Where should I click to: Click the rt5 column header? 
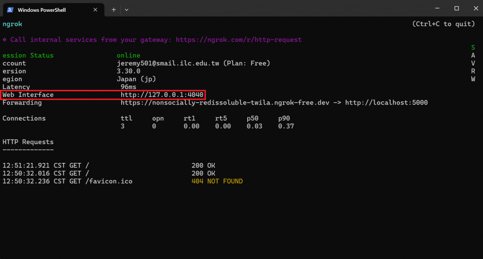tap(221, 118)
